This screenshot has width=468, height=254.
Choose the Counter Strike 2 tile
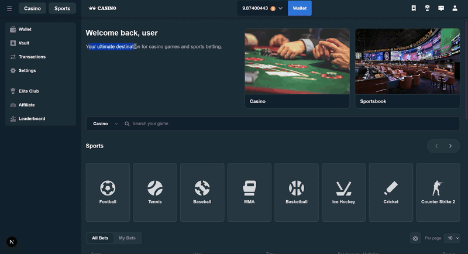[x=438, y=192]
